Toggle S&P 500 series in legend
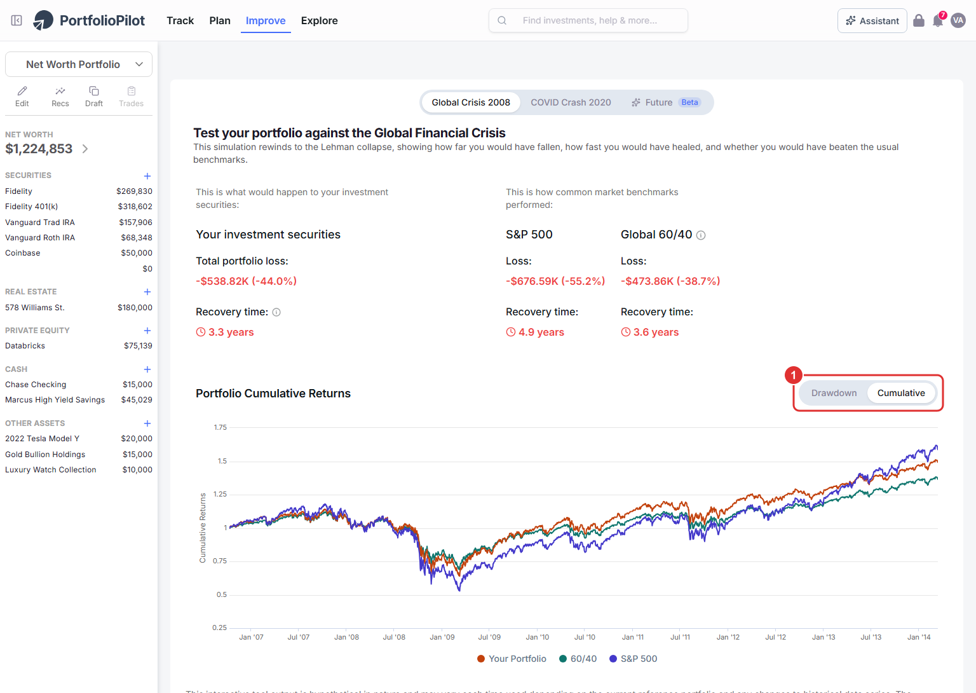 click(633, 659)
